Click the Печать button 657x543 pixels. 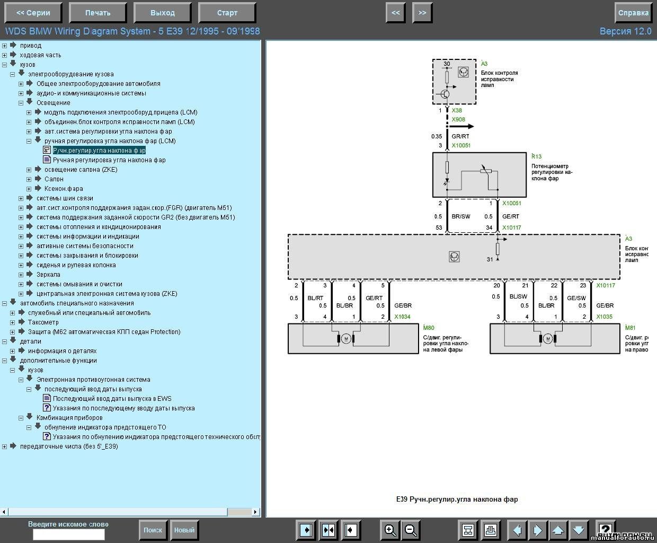pos(98,13)
